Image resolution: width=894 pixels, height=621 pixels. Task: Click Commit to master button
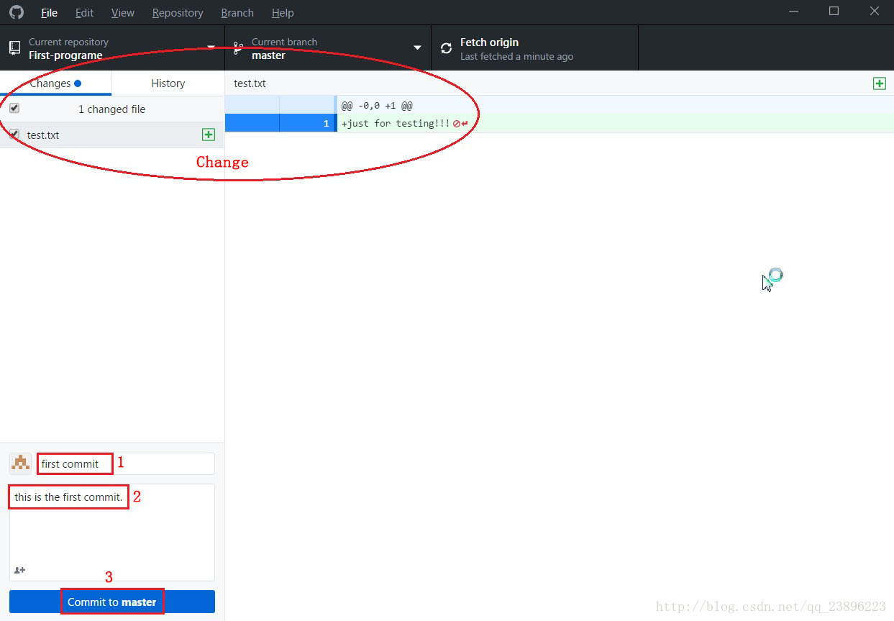click(x=112, y=602)
